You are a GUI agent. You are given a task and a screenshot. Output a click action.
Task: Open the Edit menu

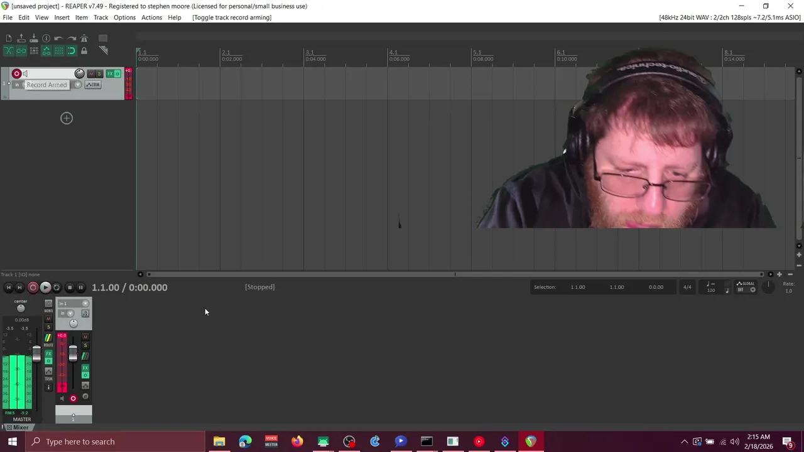[24, 18]
